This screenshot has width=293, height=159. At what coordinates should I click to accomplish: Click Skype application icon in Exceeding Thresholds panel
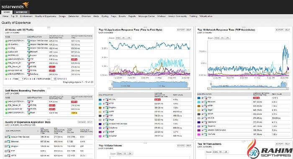tap(28, 113)
